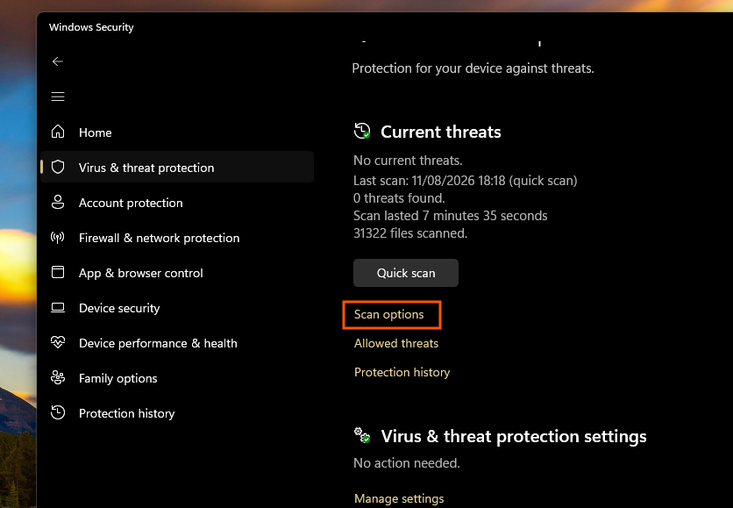Open Protection history from the sidebar
Viewport: 733px width, 508px height.
[177, 413]
